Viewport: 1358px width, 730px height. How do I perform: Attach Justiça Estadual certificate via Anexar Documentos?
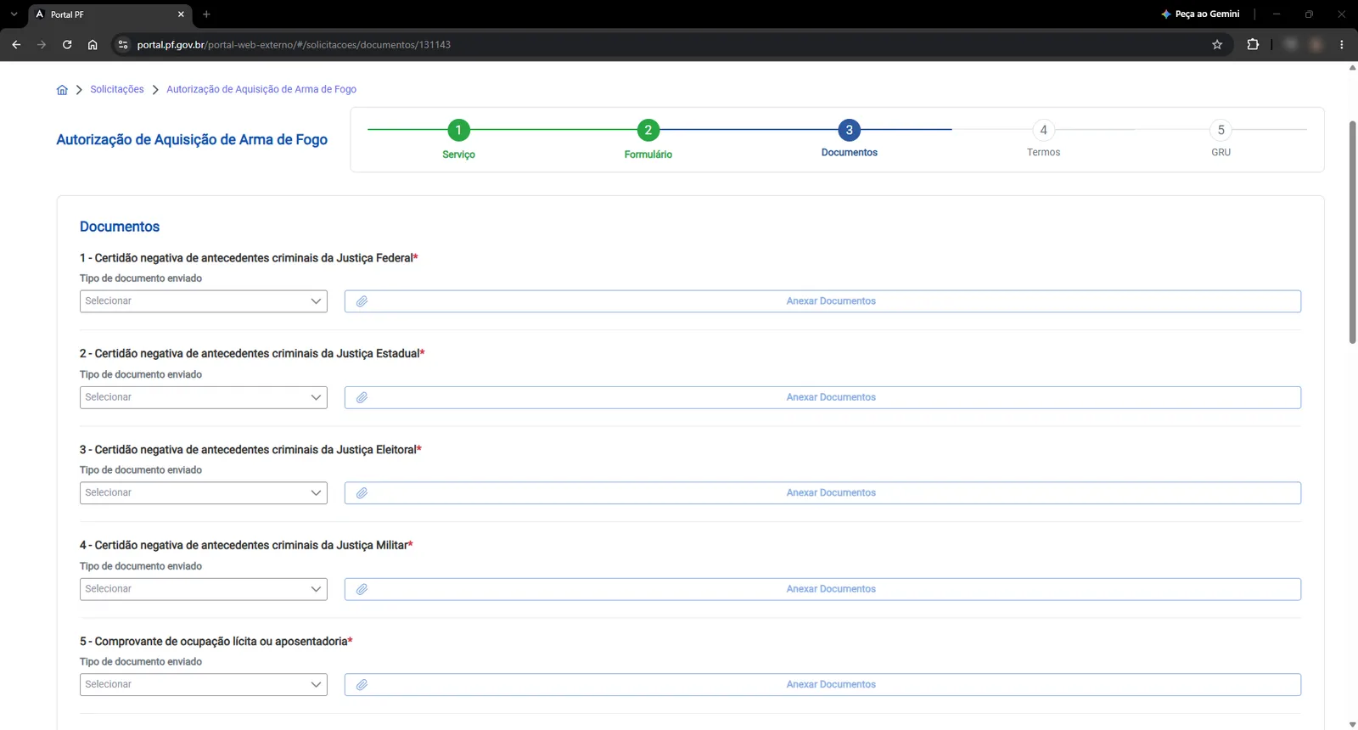click(822, 397)
